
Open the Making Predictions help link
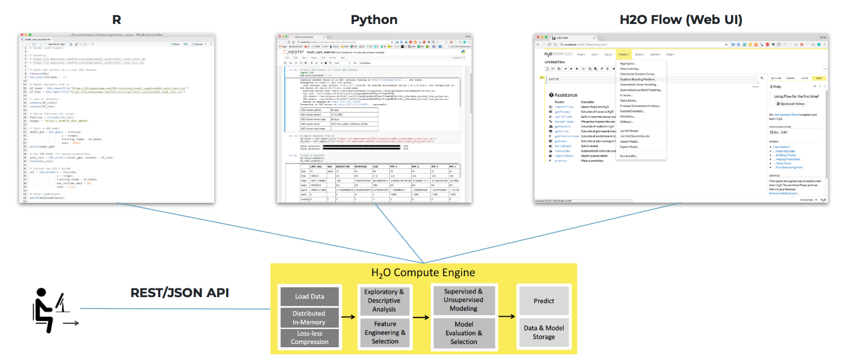[x=787, y=159]
